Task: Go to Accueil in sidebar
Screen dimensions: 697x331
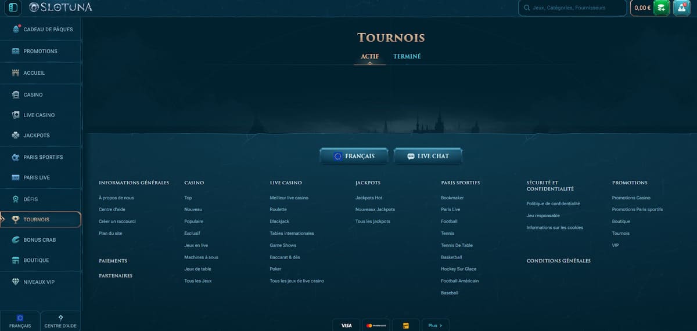Action: point(41,73)
